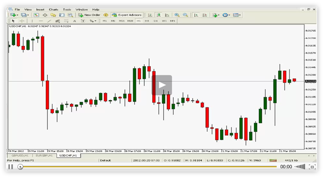
Task: Select the Cursor arrow tool
Action: point(14,21)
